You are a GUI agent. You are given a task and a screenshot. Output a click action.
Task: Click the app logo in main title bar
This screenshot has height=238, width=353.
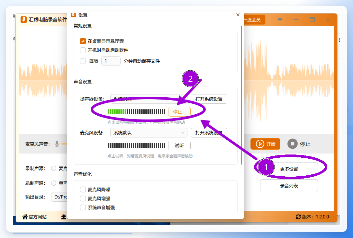24,20
